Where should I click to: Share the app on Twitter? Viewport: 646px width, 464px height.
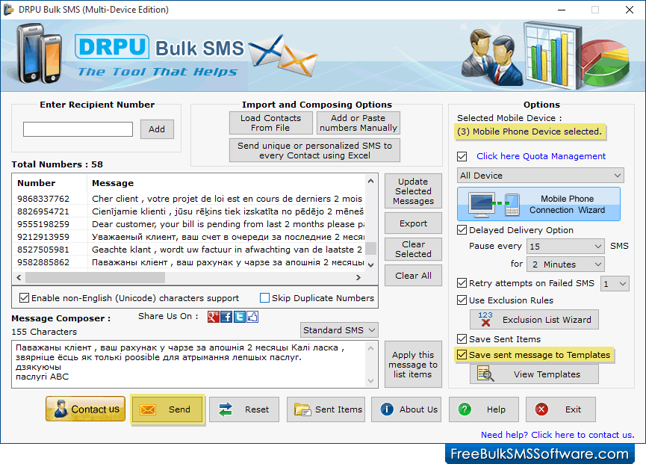pos(239,317)
